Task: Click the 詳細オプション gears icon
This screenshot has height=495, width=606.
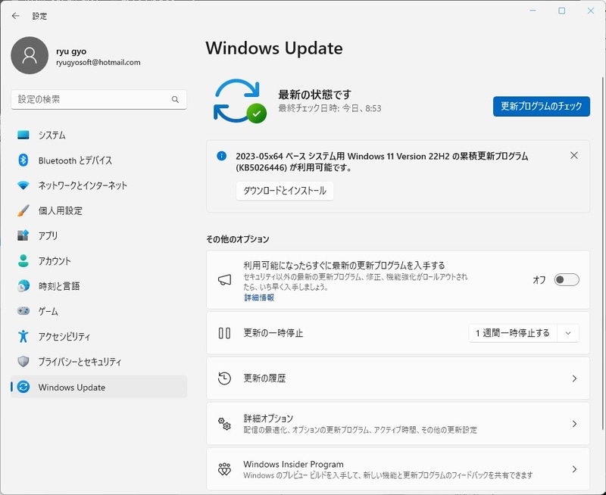Action: (x=224, y=424)
